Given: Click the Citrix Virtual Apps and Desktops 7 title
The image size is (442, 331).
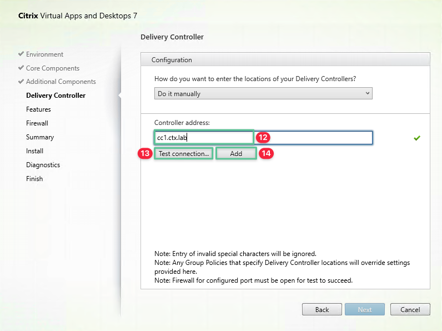Looking at the screenshot, I should [78, 16].
